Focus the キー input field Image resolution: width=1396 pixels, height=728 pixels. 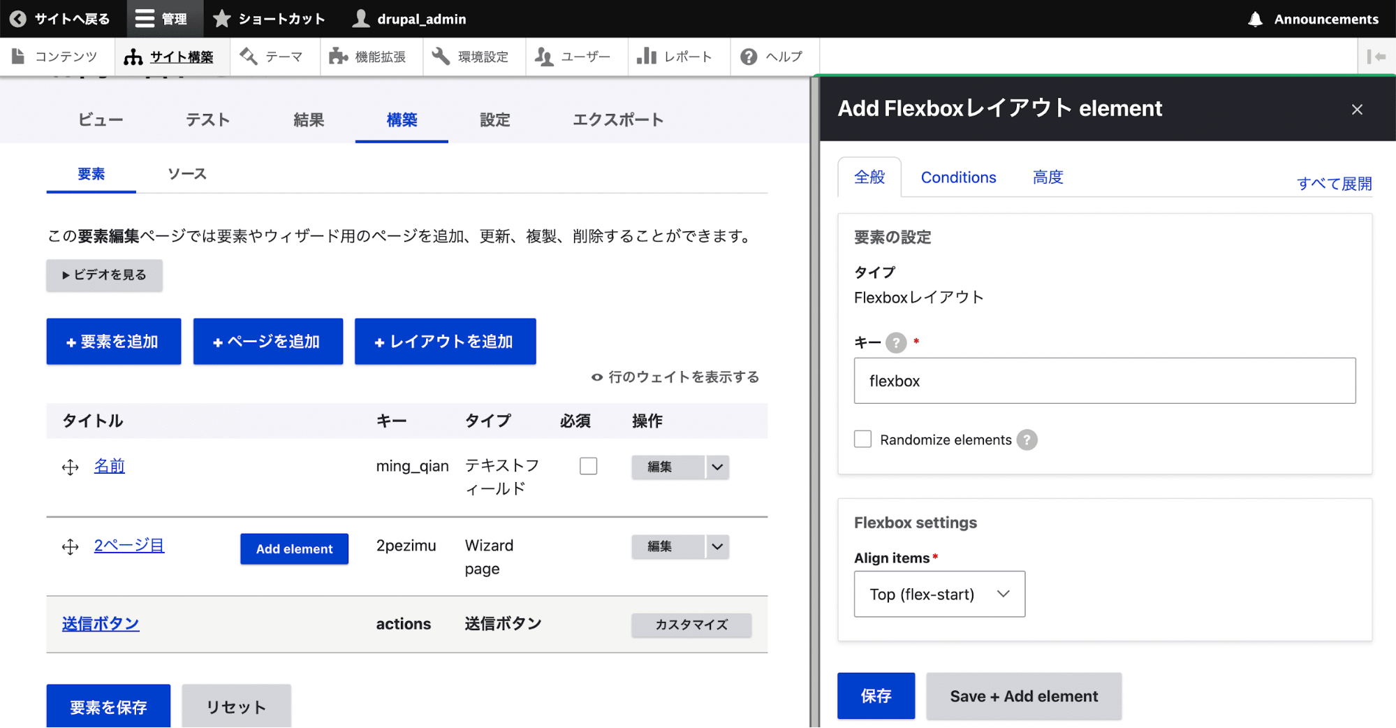tap(1105, 381)
